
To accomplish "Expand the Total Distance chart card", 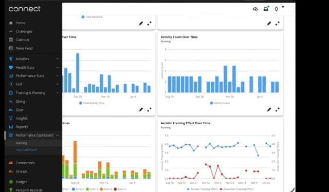I will [x=149, y=24].
